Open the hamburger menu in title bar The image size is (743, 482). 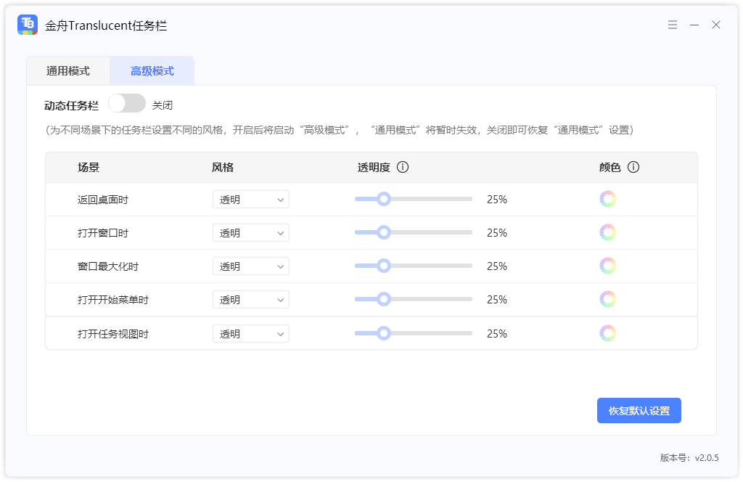tap(673, 25)
